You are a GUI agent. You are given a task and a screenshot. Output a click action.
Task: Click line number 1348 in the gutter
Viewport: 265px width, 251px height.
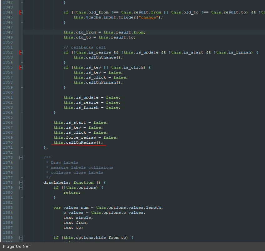click(x=8, y=32)
